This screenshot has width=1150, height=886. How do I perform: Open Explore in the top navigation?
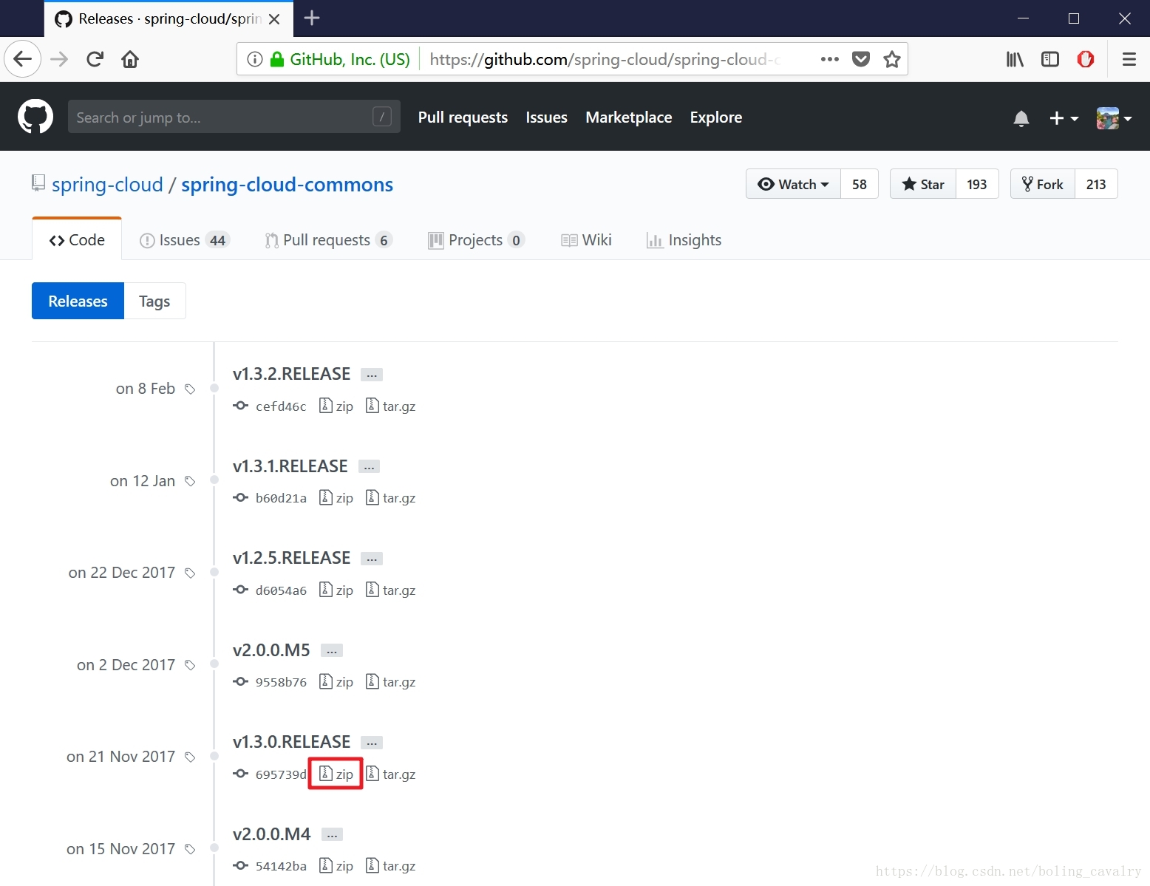(716, 117)
